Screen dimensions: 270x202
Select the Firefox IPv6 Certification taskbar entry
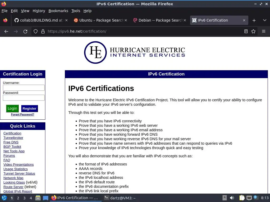76,198
